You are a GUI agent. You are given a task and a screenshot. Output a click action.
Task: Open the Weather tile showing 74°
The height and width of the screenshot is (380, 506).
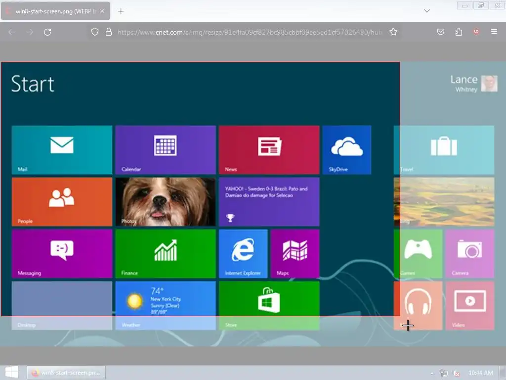click(x=166, y=306)
